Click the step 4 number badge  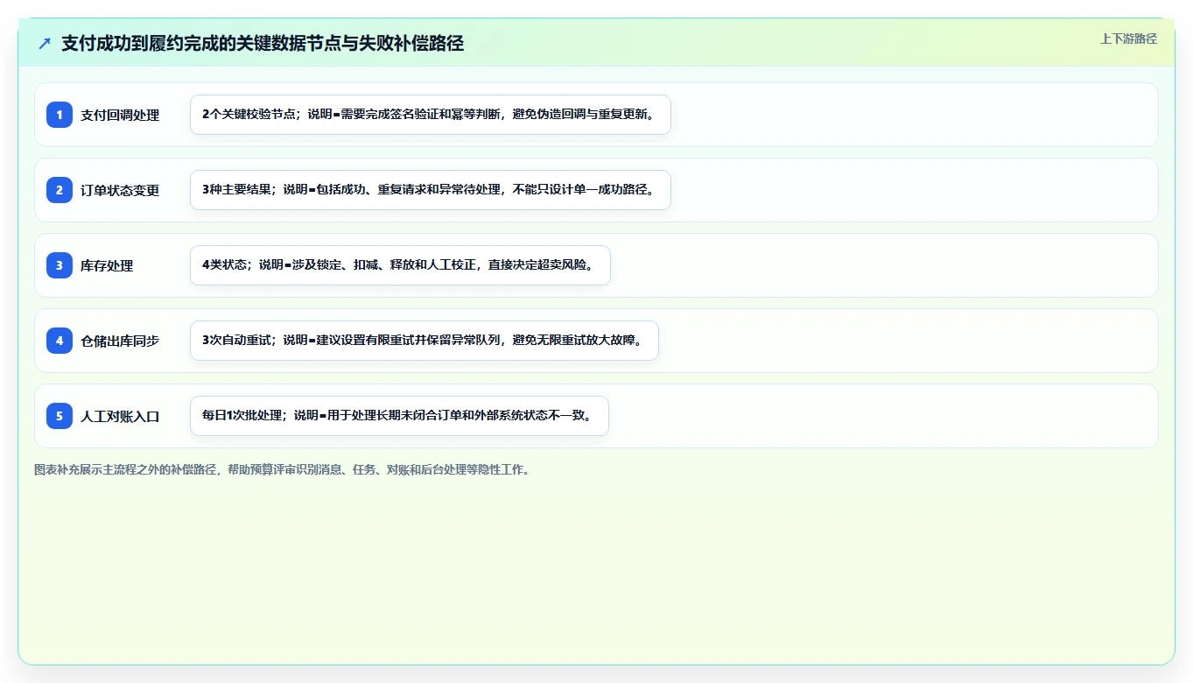60,341
